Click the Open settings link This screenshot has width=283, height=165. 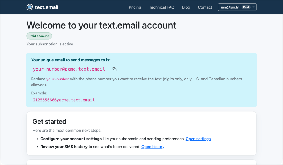[x=198, y=139]
